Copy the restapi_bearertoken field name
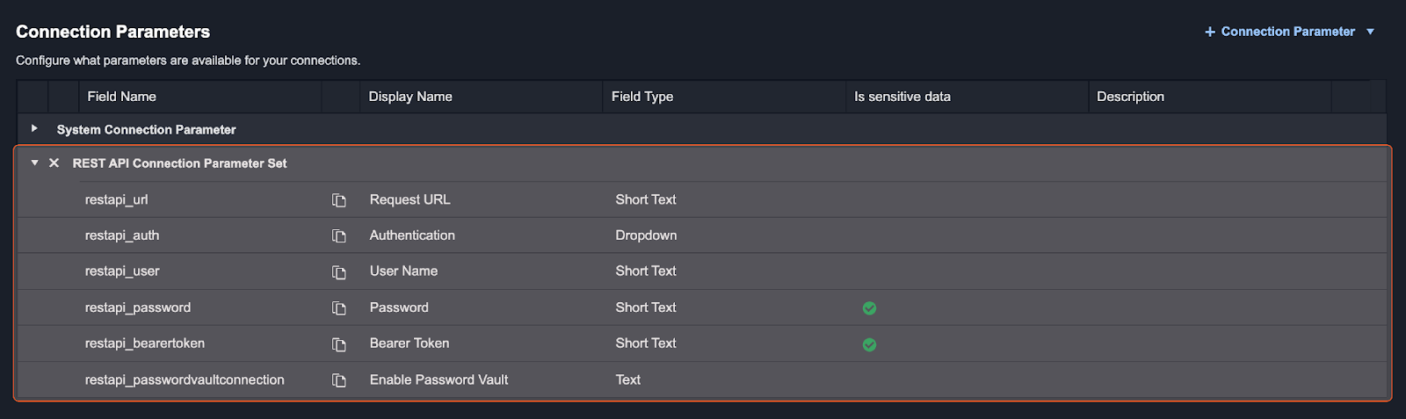 pos(338,344)
